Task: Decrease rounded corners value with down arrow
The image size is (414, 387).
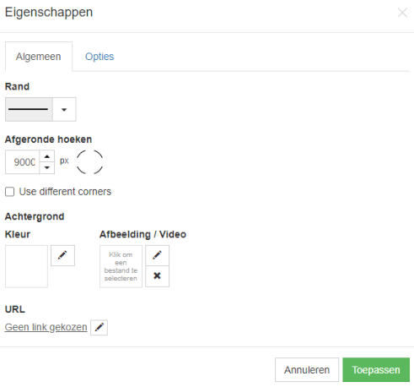Action: [x=47, y=168]
